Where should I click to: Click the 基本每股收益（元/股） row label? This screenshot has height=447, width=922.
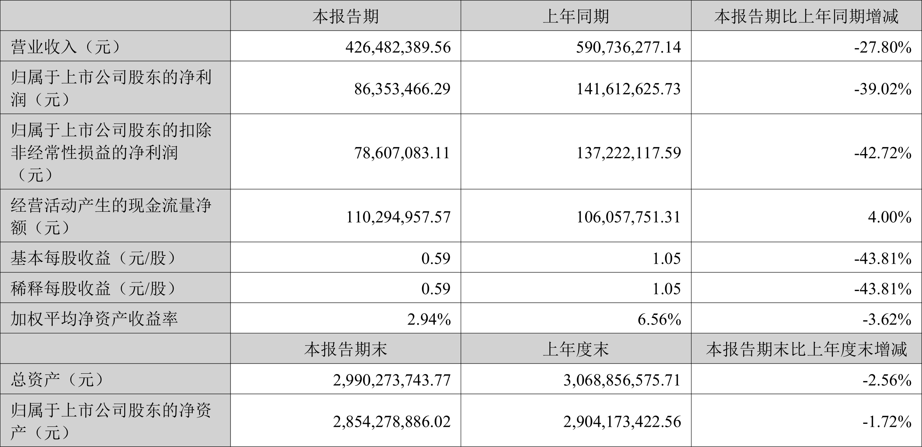94,258
